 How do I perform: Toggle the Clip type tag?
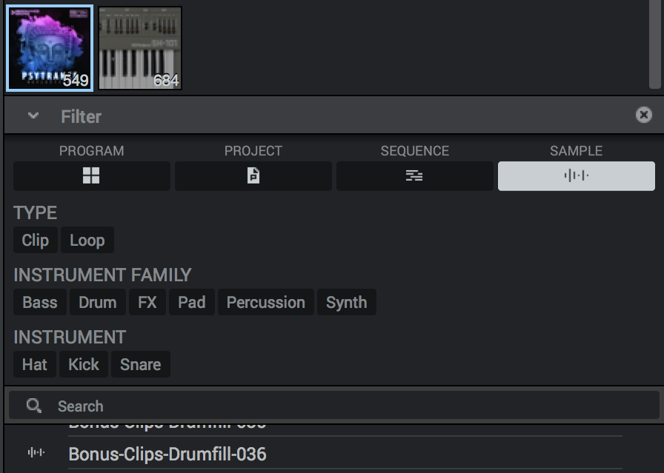36,241
